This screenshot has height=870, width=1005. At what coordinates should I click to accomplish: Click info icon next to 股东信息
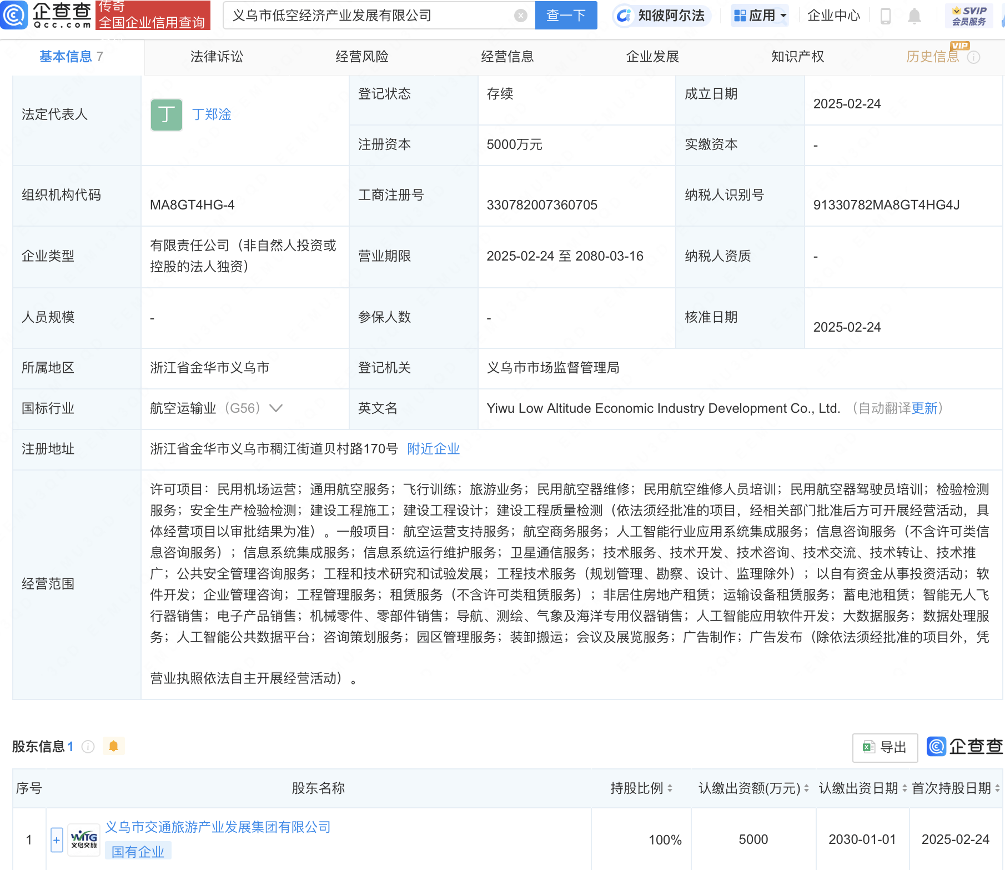[x=88, y=747]
